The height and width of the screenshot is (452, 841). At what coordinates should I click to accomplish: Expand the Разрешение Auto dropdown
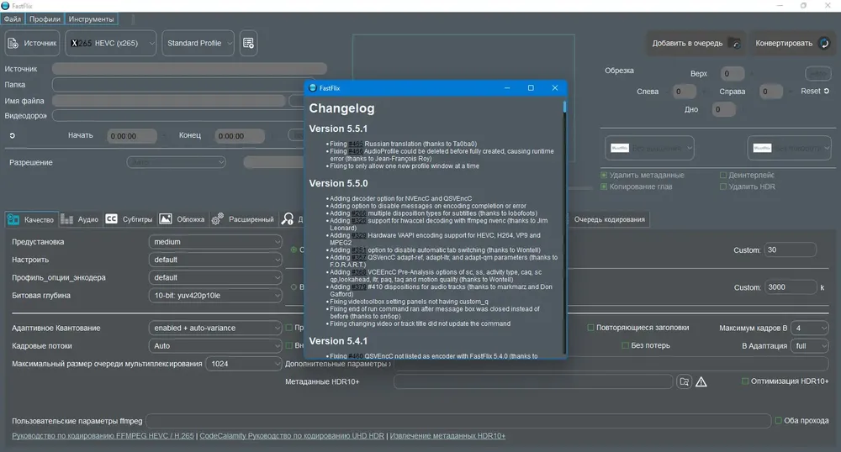176,162
